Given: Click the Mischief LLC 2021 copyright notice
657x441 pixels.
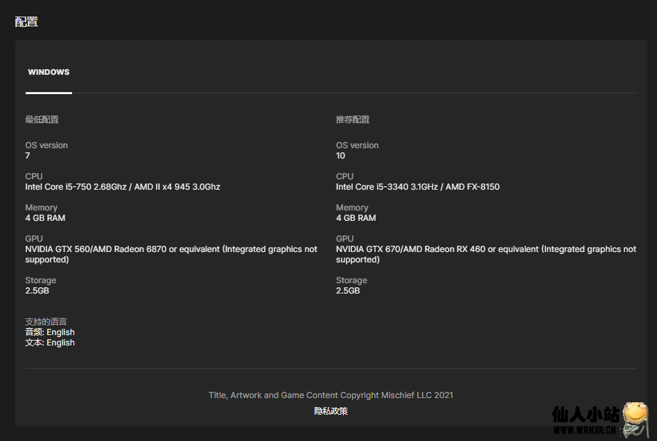Looking at the screenshot, I should tap(331, 395).
